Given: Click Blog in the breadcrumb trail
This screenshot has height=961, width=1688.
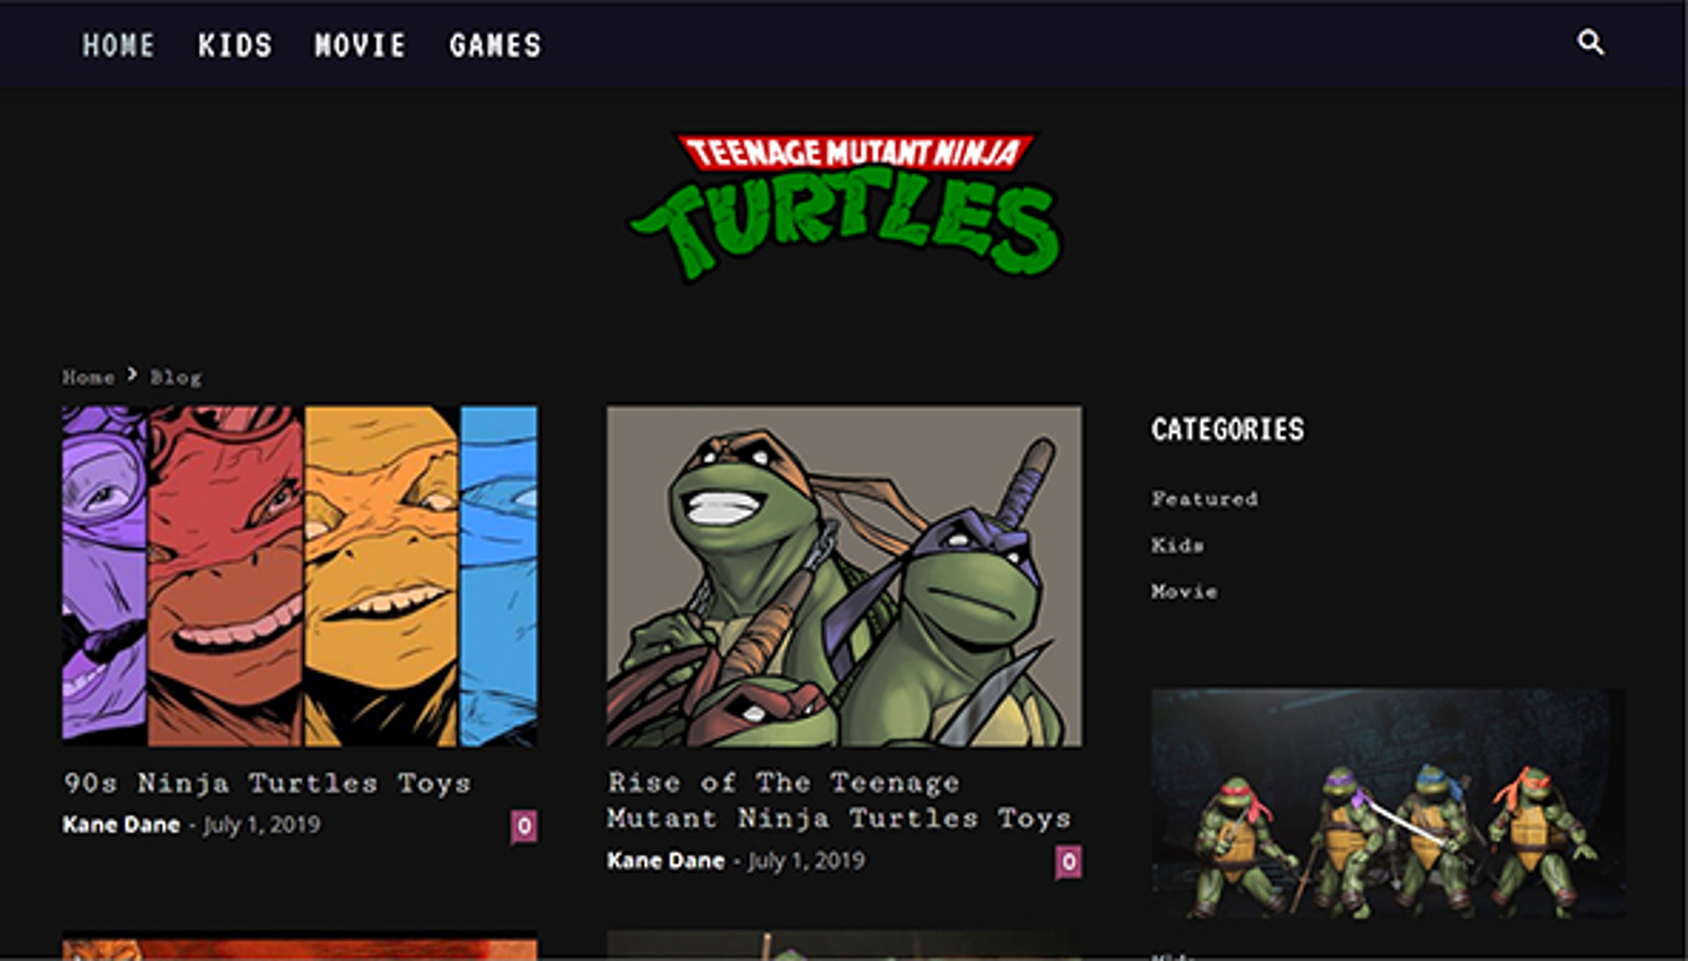Looking at the screenshot, I should point(175,376).
